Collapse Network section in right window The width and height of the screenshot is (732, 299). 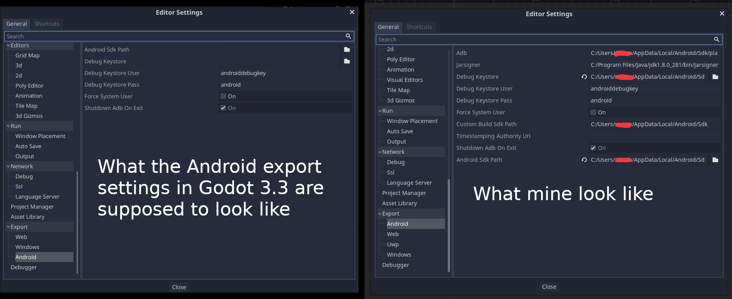tap(380, 152)
